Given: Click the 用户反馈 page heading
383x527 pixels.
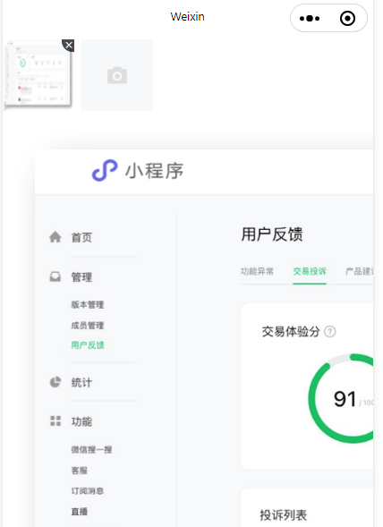Looking at the screenshot, I should point(272,234).
